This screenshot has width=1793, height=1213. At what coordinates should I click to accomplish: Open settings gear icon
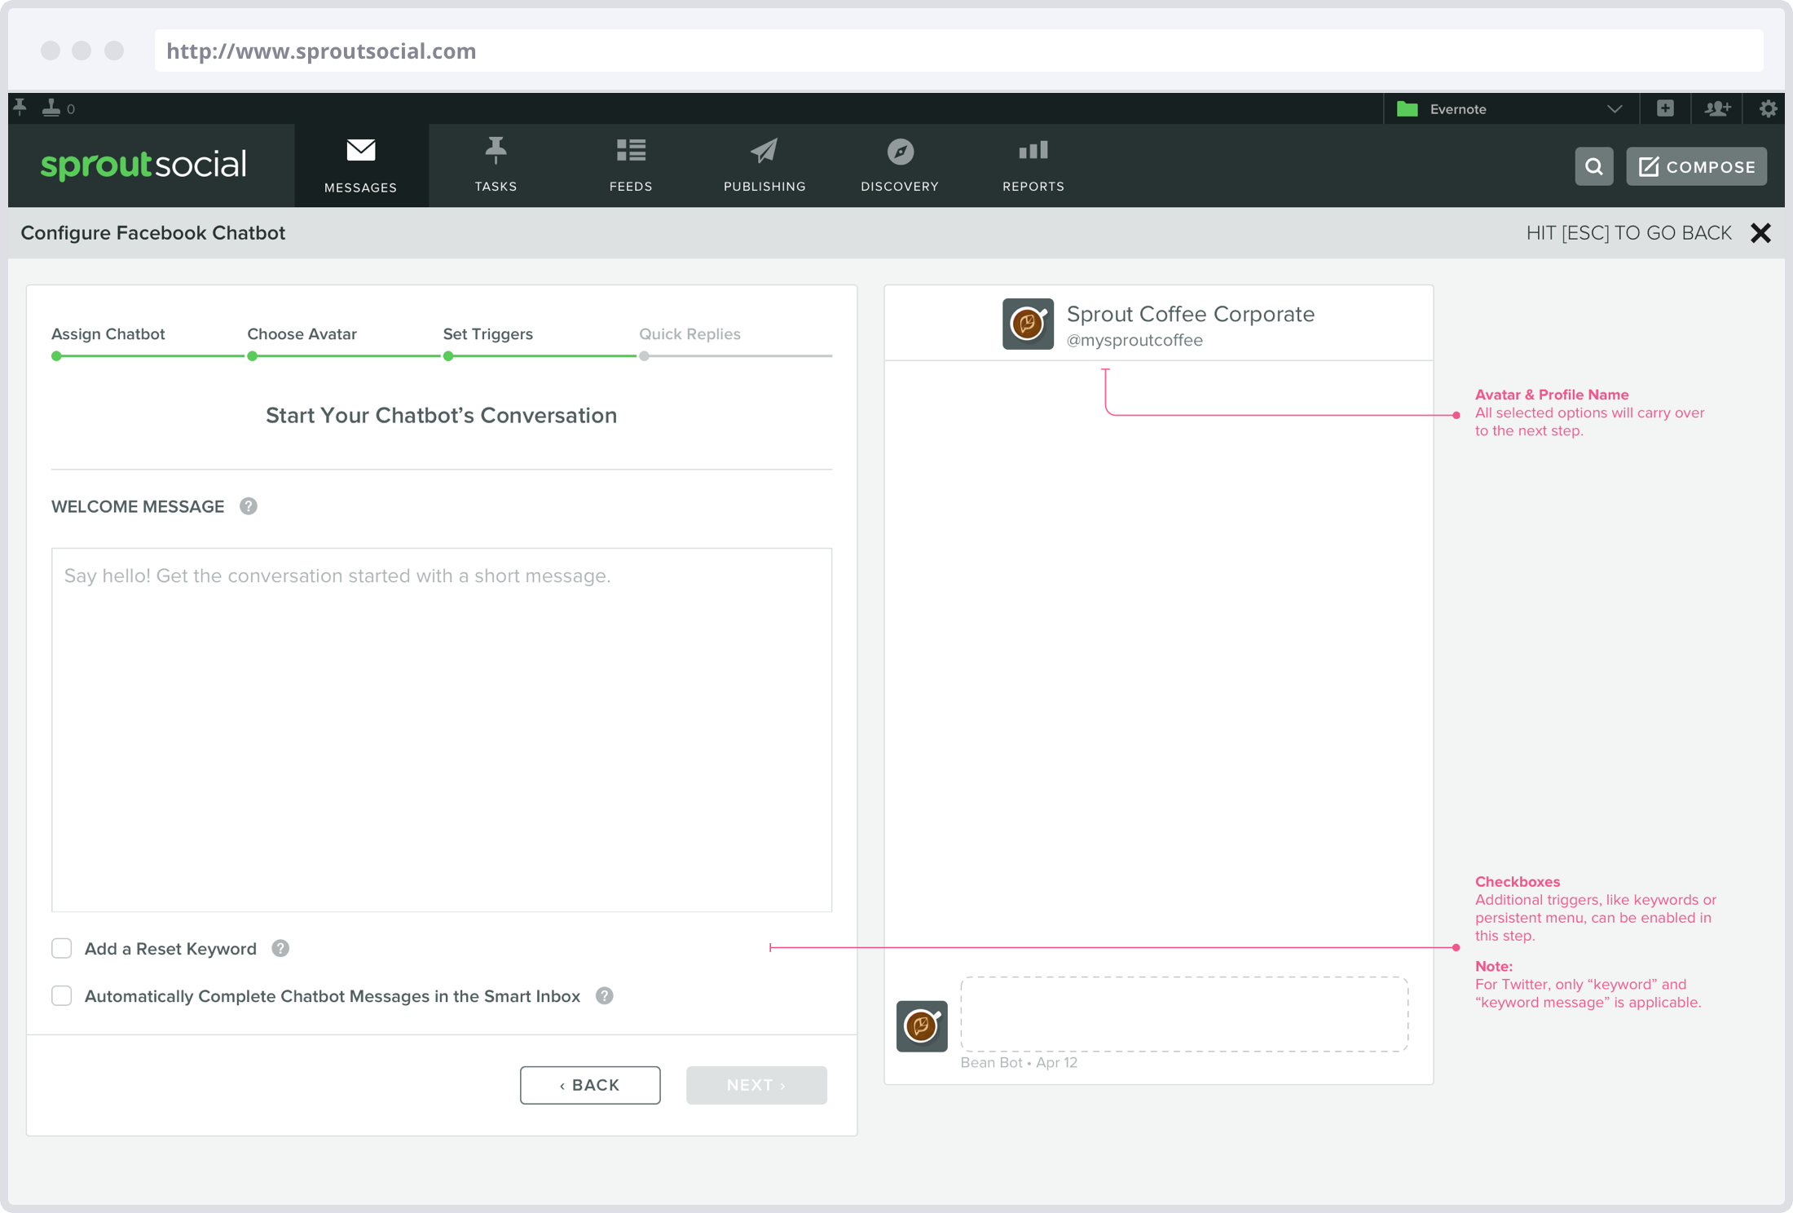[x=1768, y=108]
